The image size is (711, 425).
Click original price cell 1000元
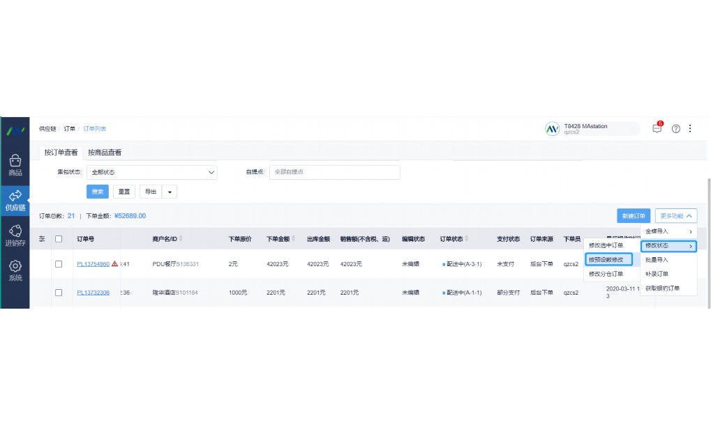tap(238, 293)
